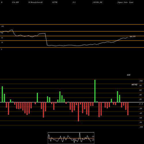Screen dimensions: 144x144
Task: Click the 60 label on MR axis
Action: [141, 90]
